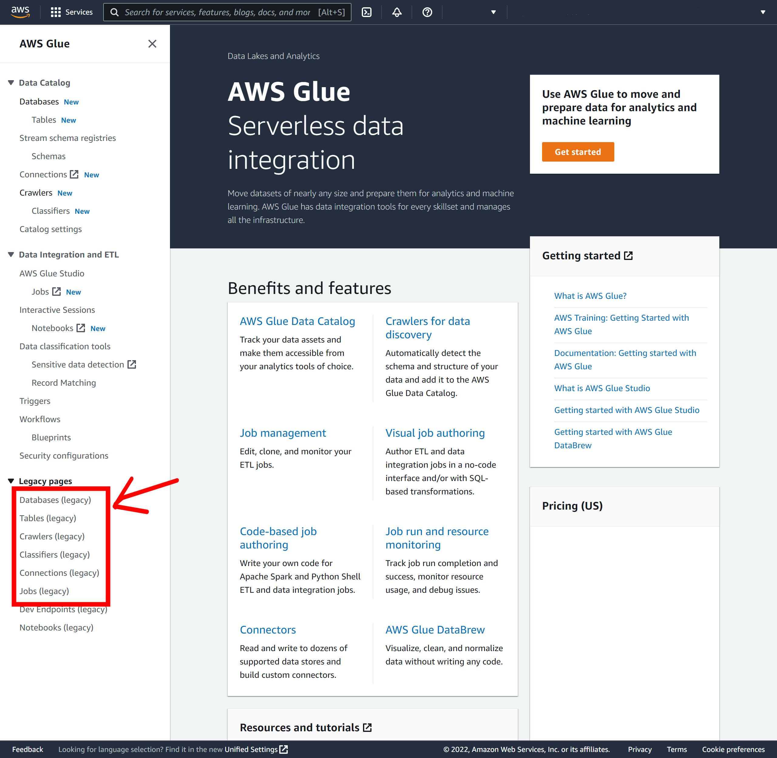
Task: Open Data classification tools
Action: pos(65,347)
